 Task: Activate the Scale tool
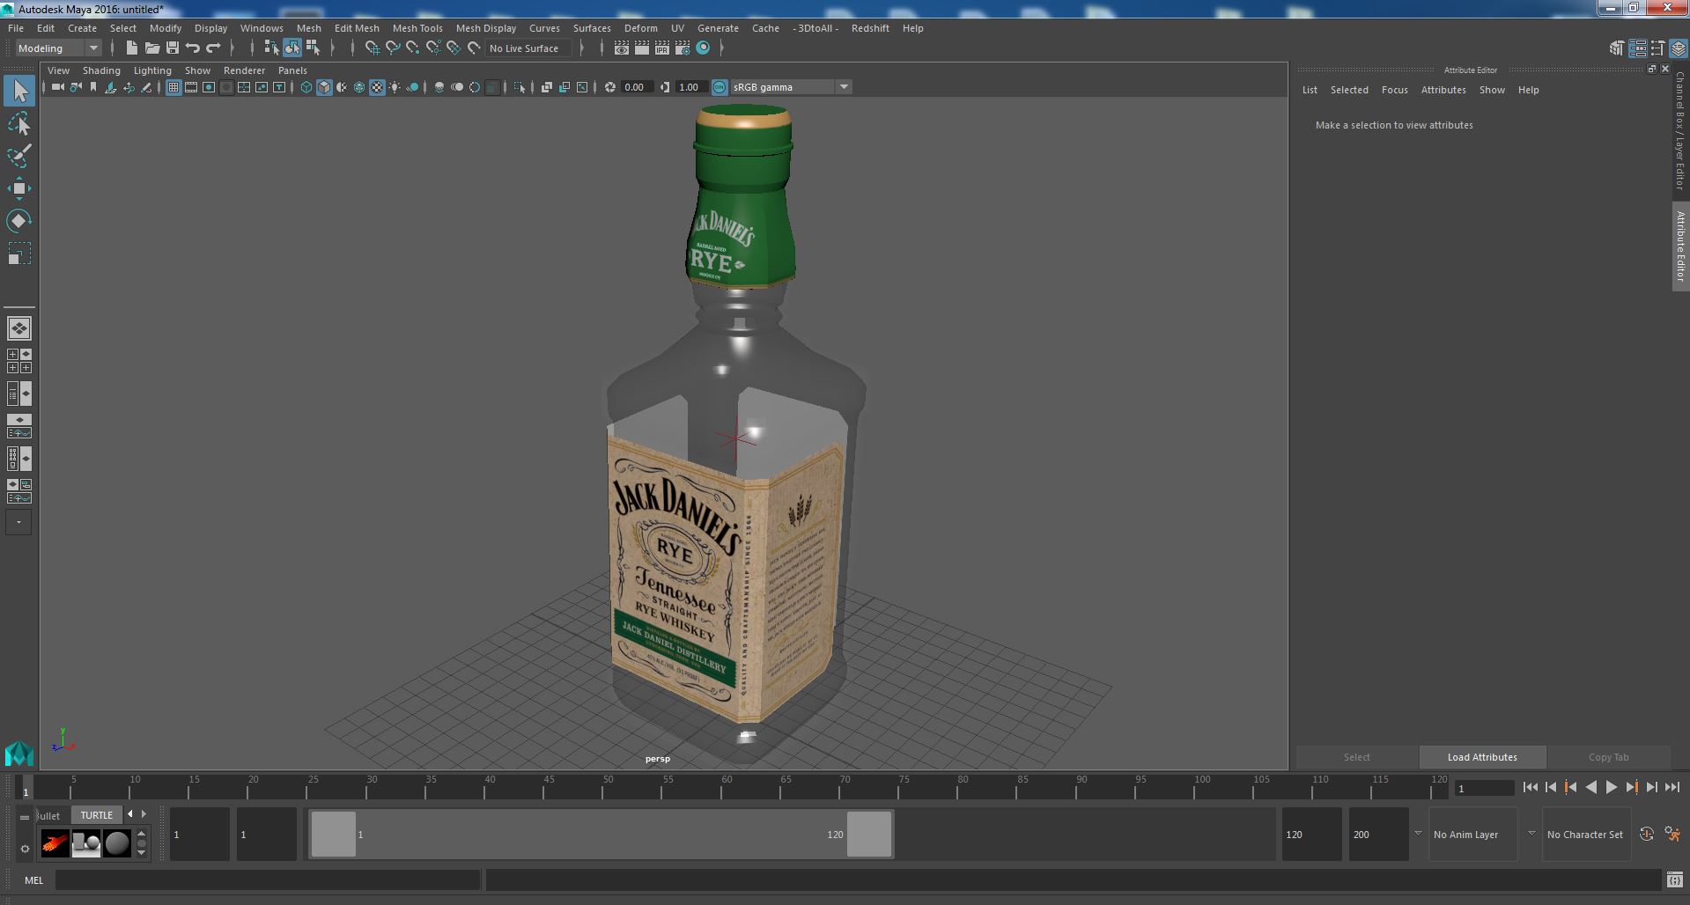pyautogui.click(x=19, y=254)
